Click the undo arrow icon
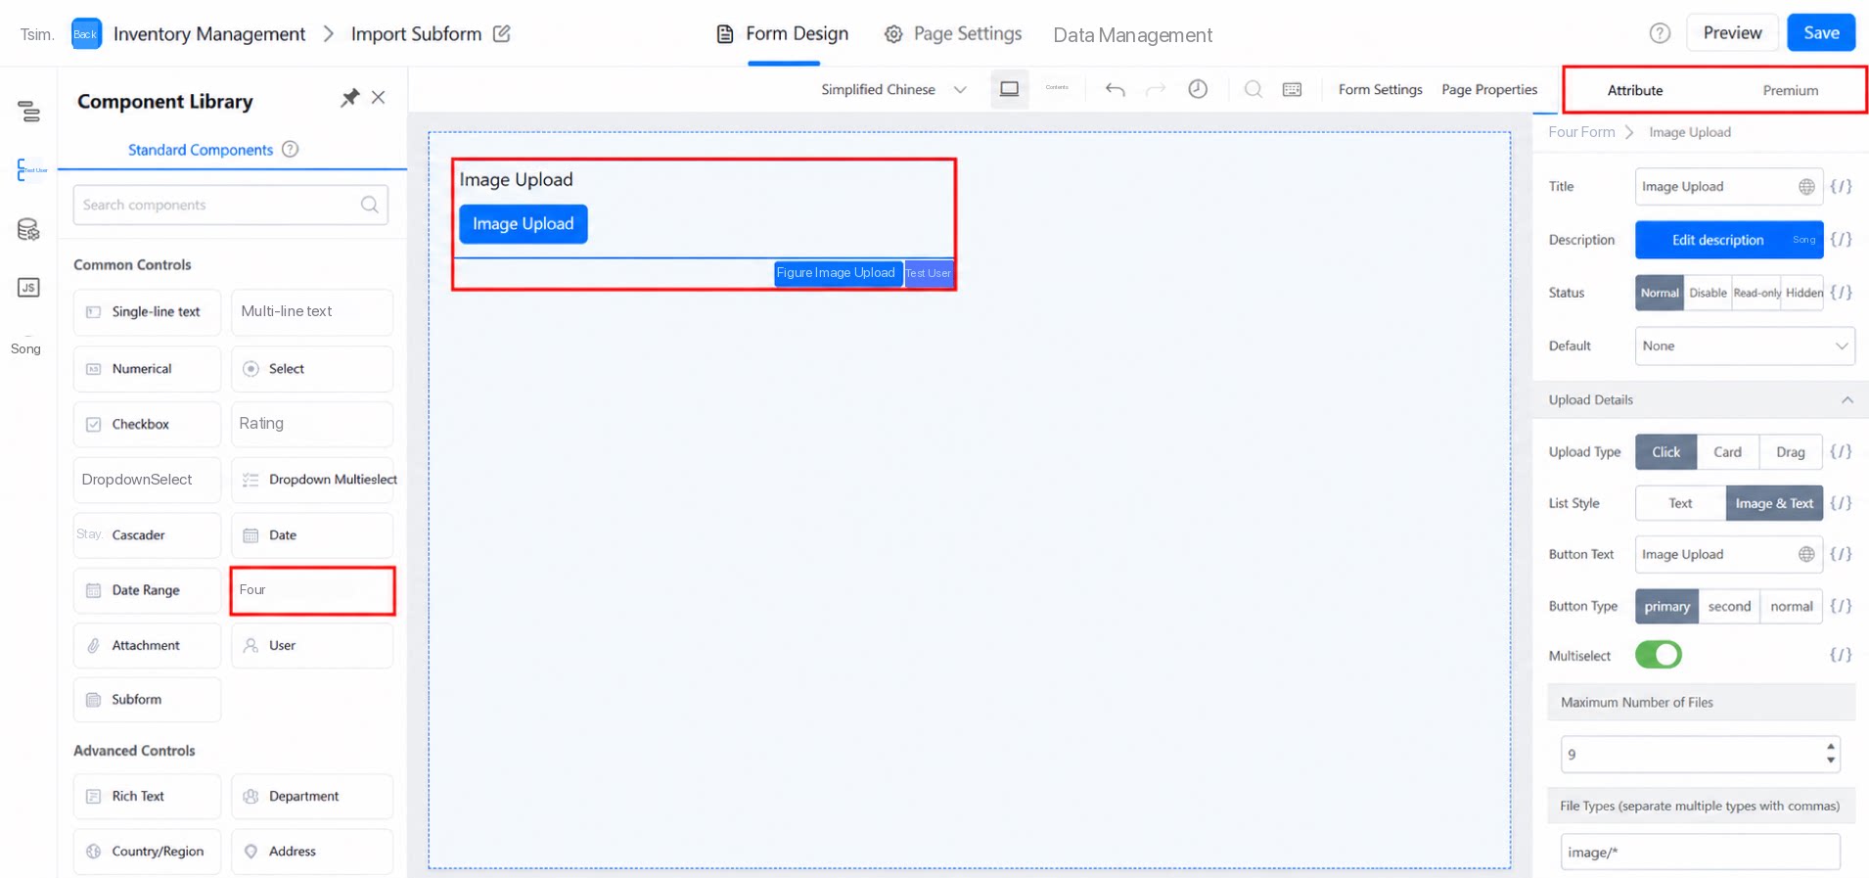Image resolution: width=1869 pixels, height=878 pixels. point(1115,89)
